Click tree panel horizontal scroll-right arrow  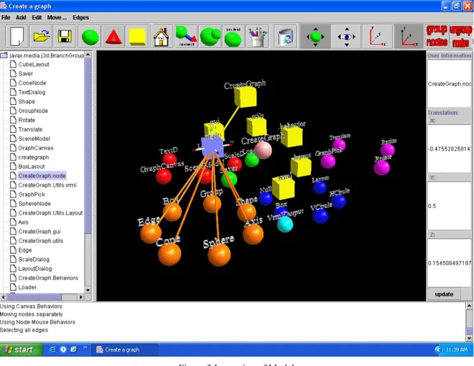tap(81, 297)
